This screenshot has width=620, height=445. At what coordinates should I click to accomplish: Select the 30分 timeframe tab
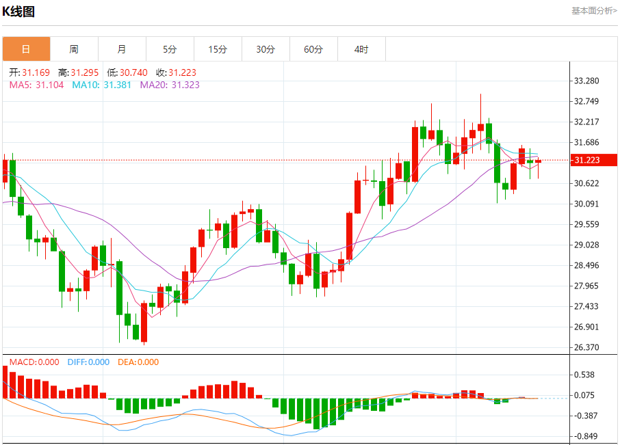[266, 49]
